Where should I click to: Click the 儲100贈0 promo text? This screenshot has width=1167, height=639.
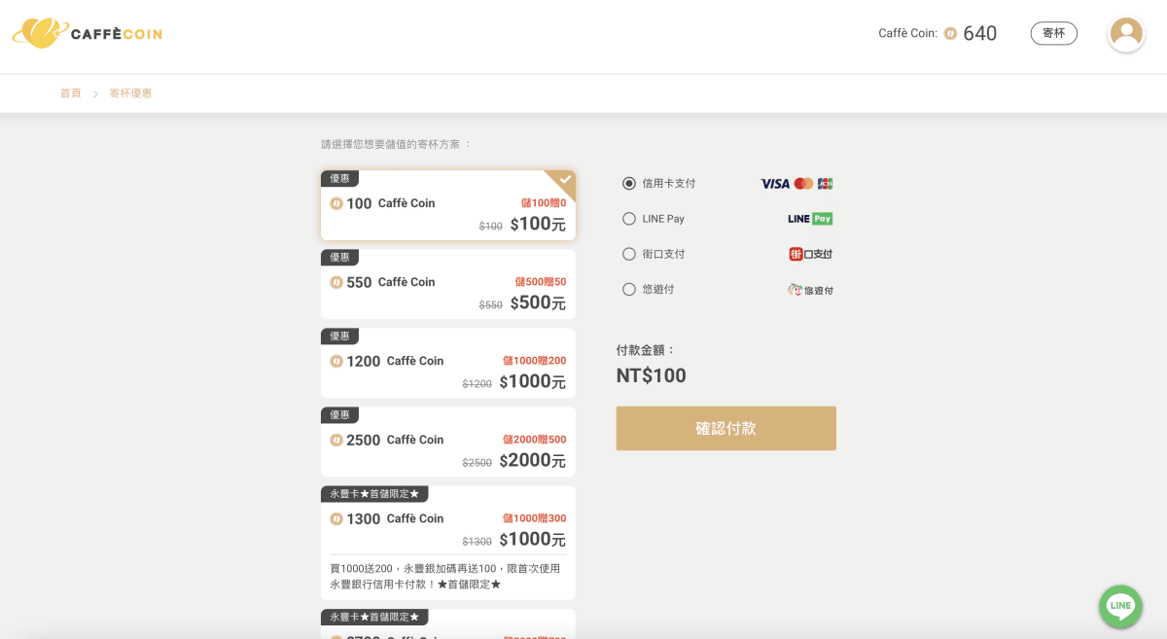tap(544, 203)
